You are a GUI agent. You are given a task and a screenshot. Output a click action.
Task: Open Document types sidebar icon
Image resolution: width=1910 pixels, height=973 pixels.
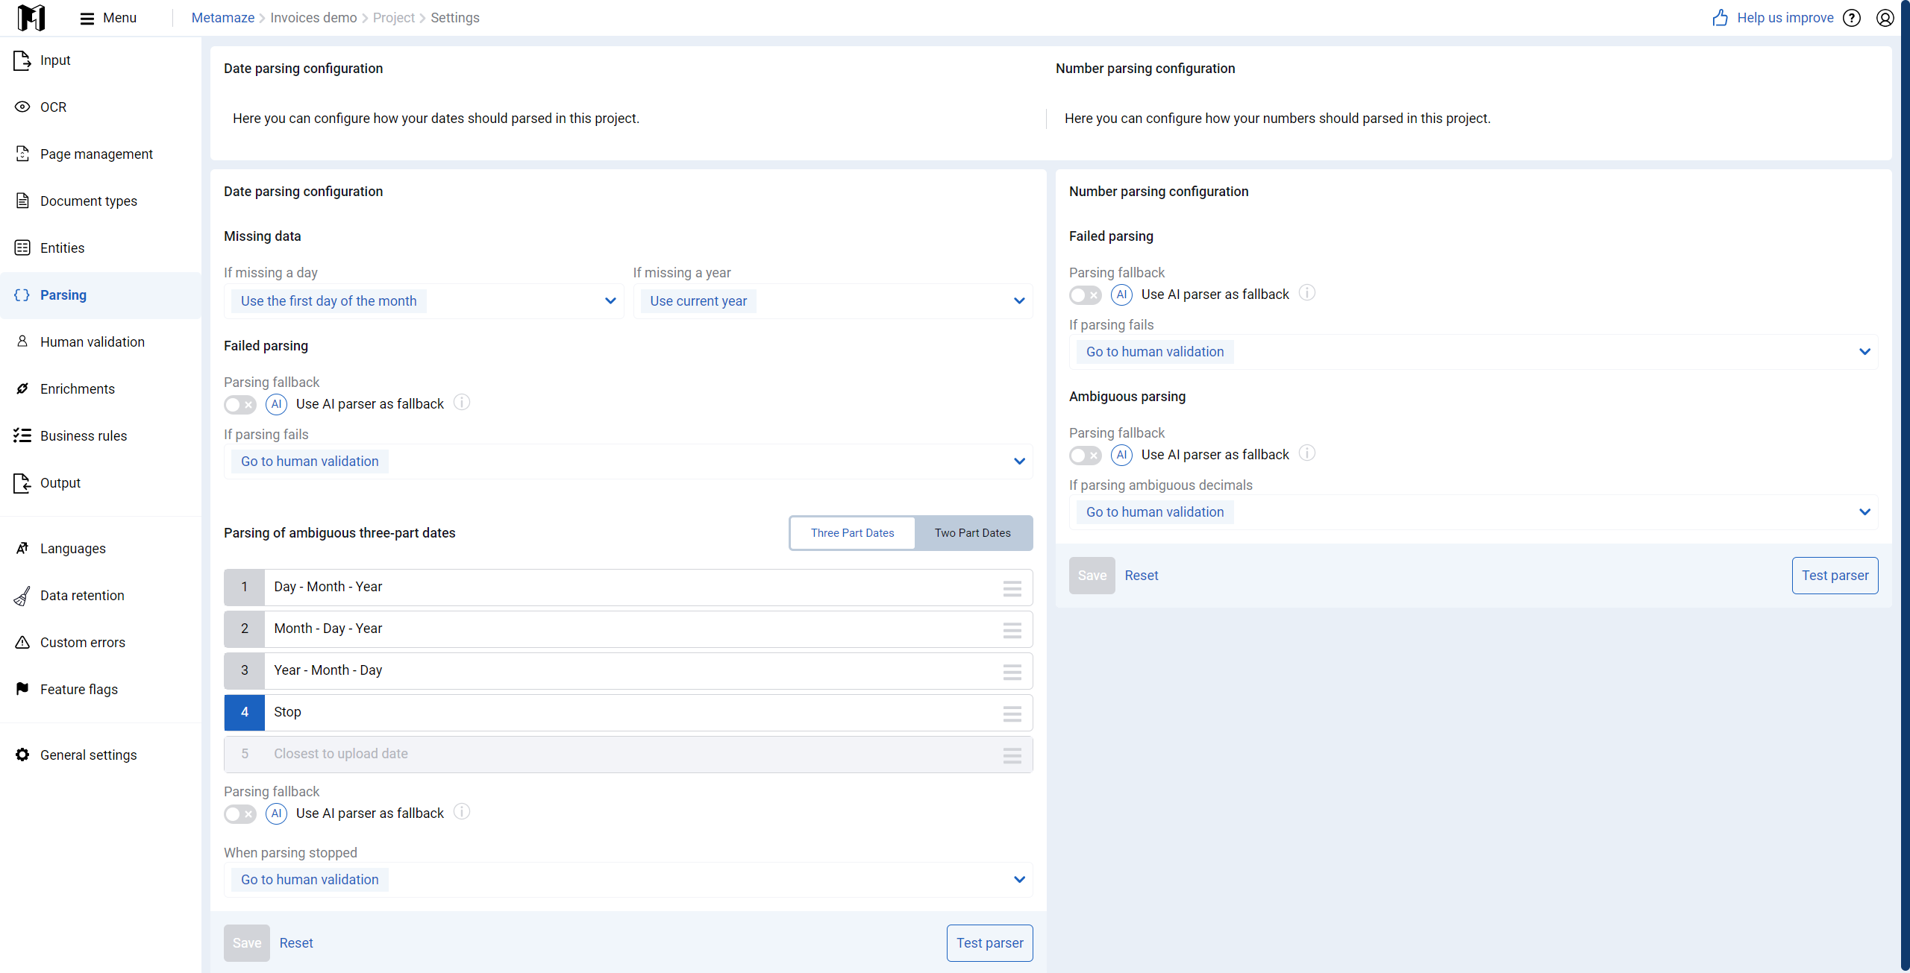click(22, 201)
